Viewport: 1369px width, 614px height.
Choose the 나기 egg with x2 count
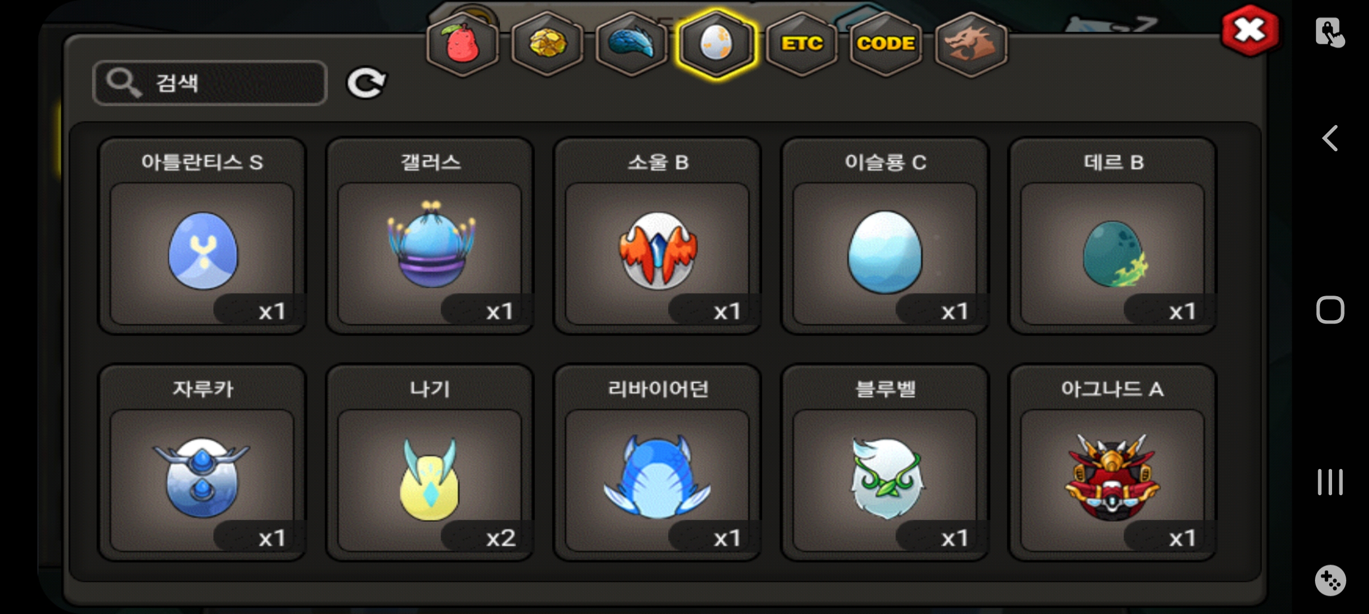tap(430, 463)
